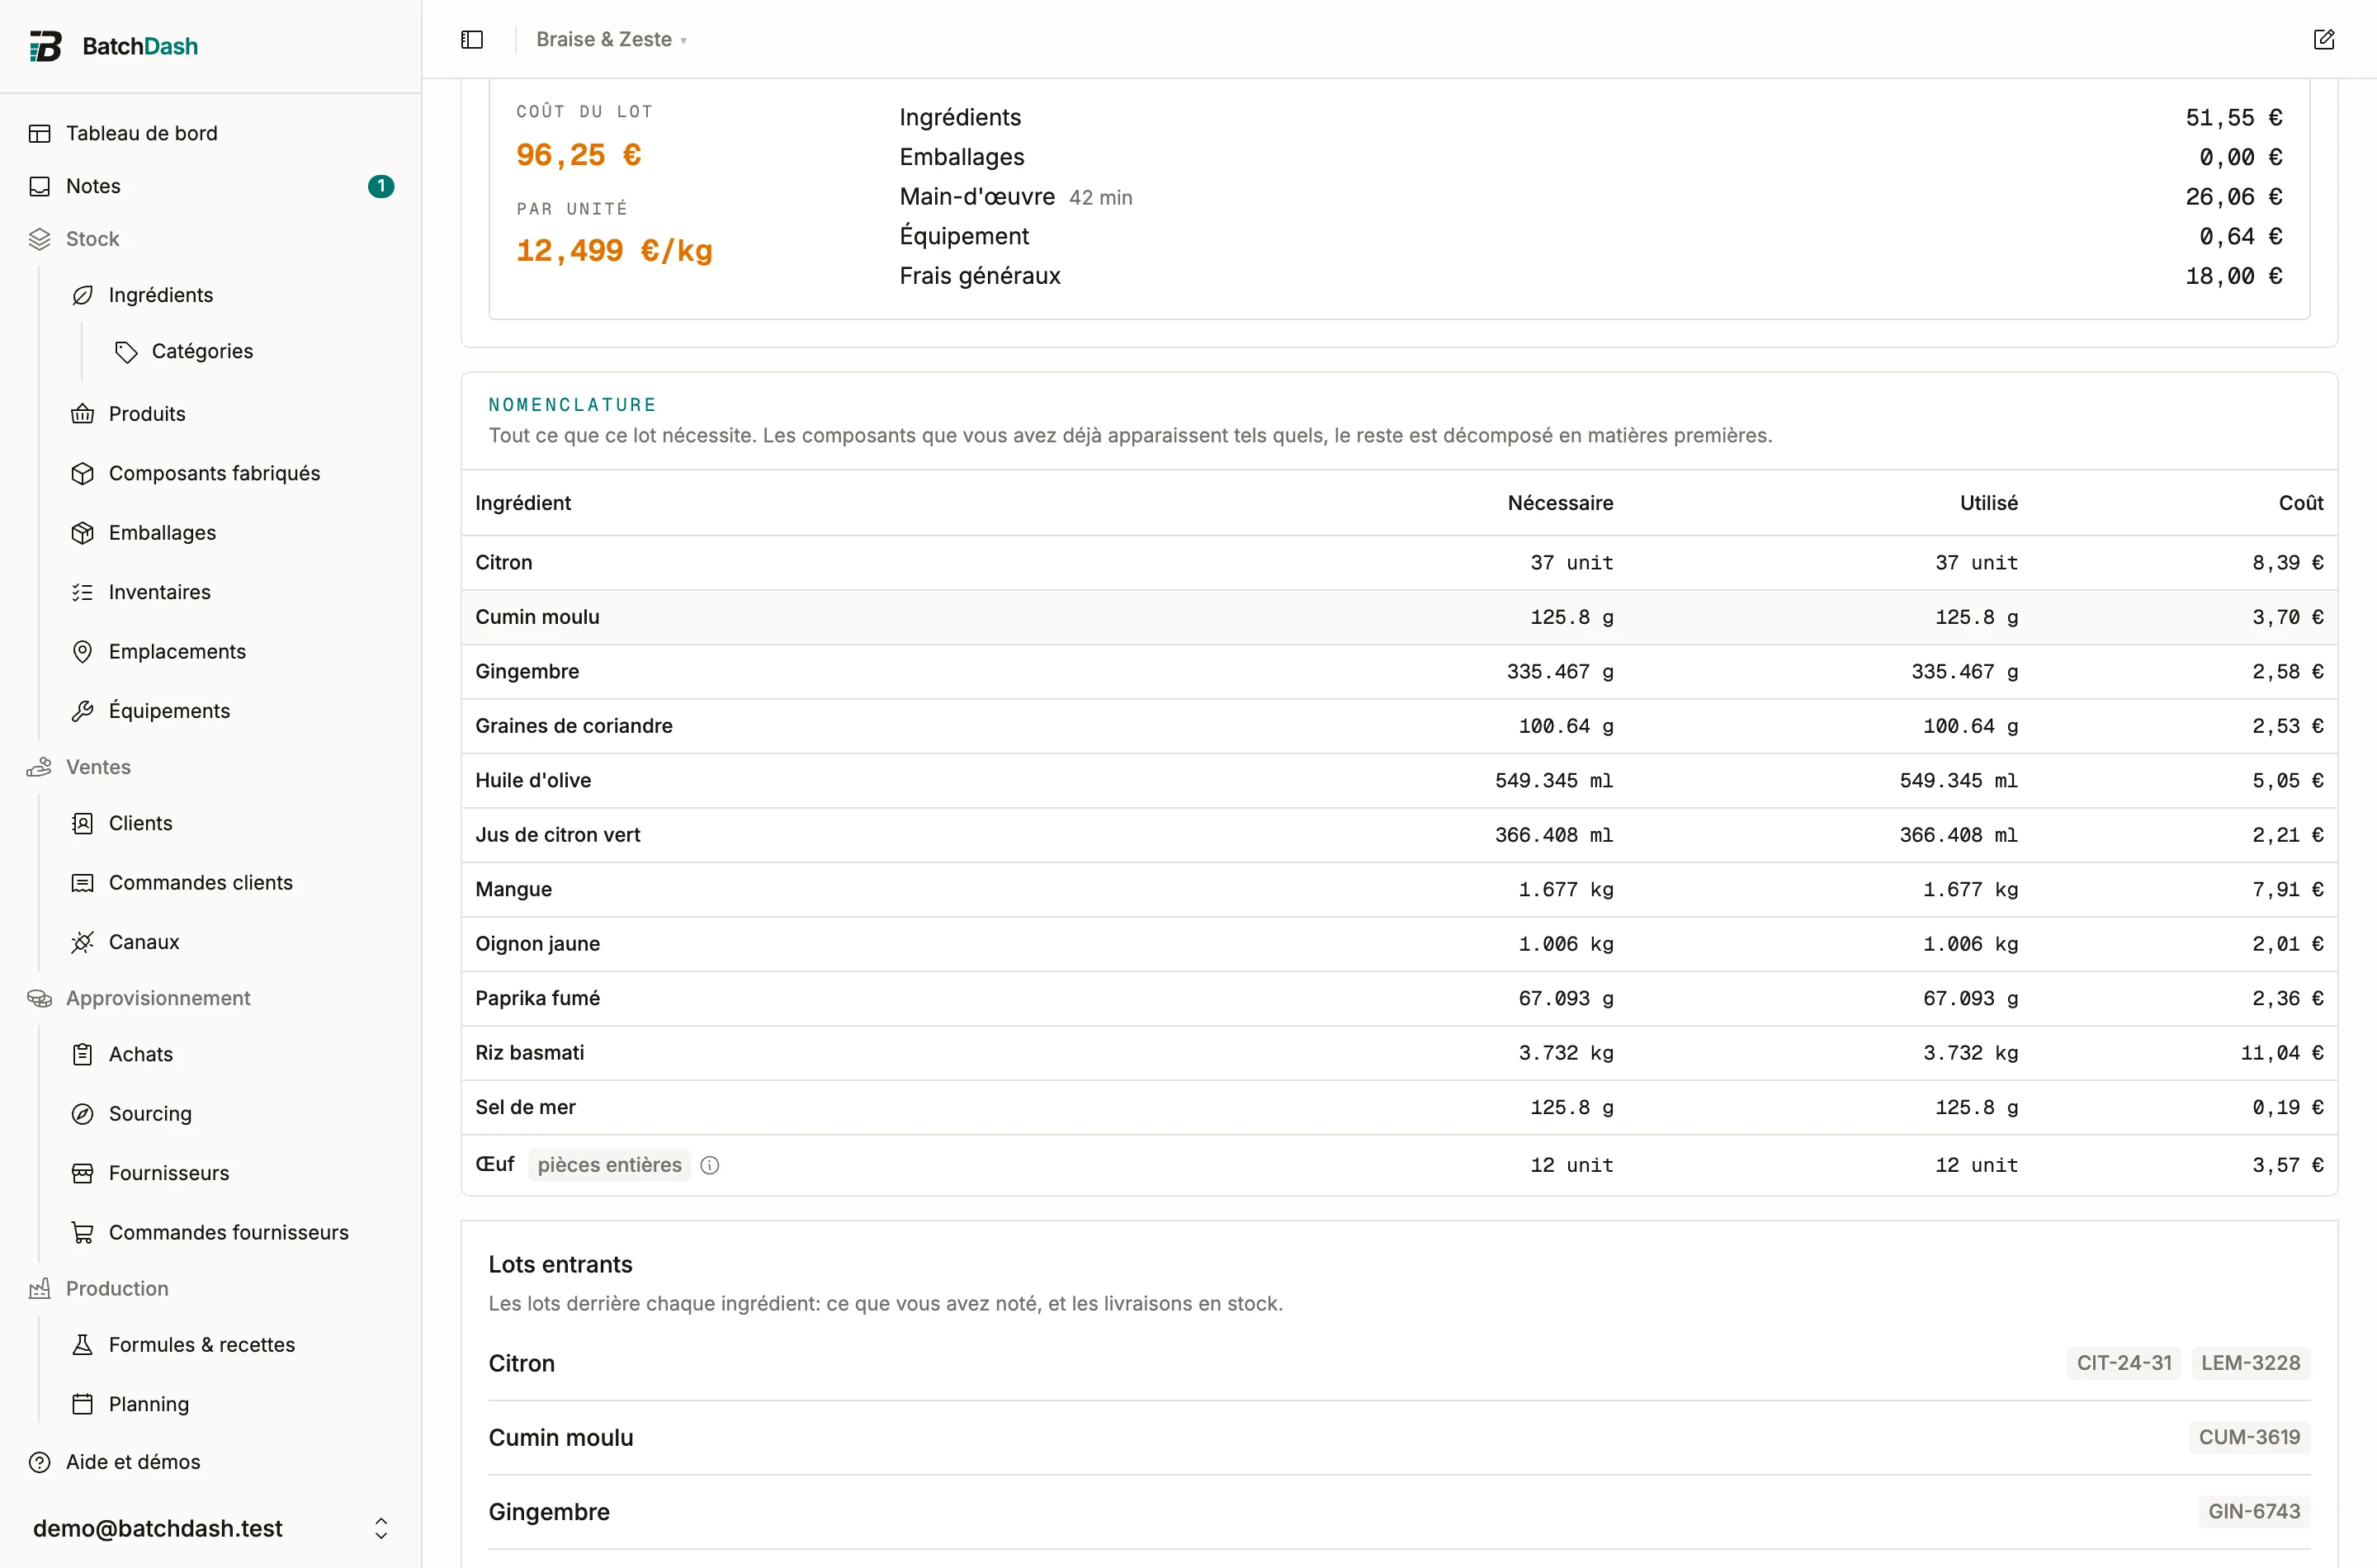Click the Ingrédient column header
Image resolution: width=2377 pixels, height=1568 pixels.
[x=523, y=503]
